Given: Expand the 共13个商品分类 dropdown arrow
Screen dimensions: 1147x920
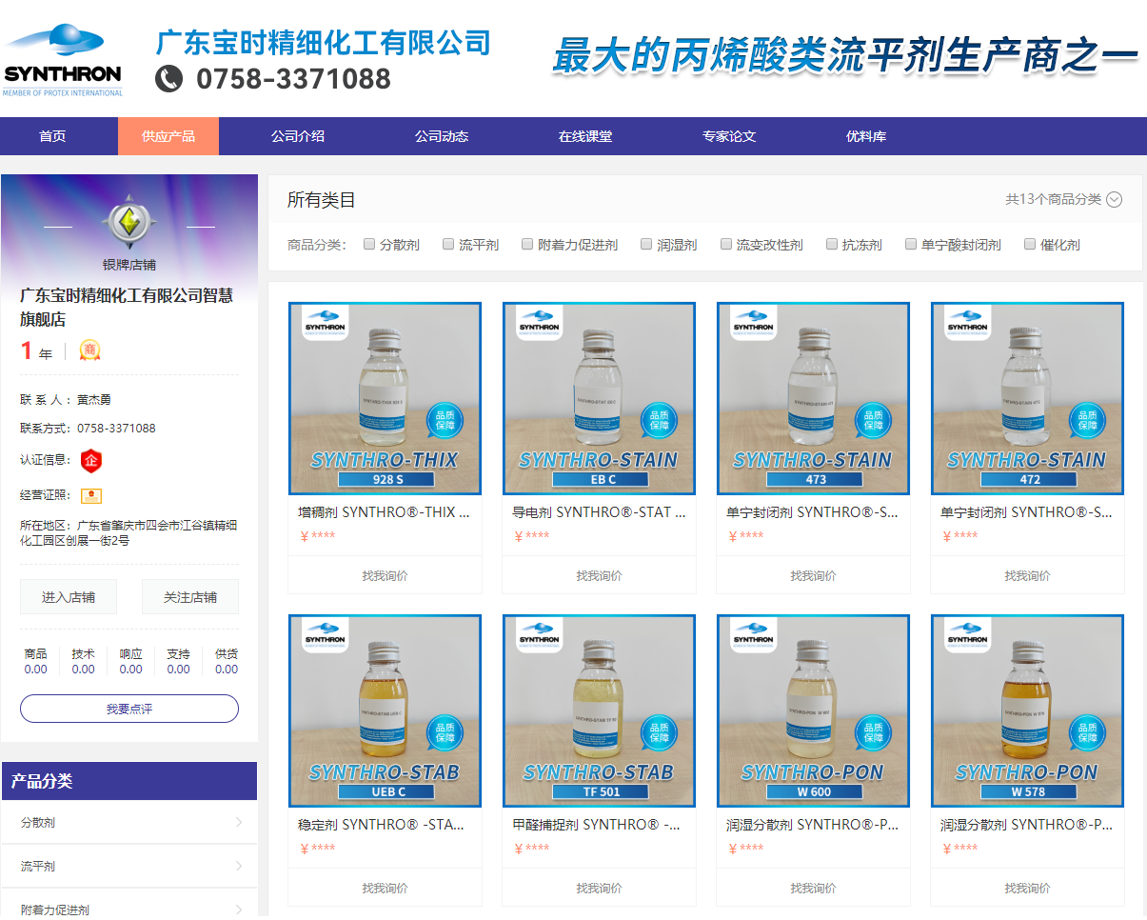Looking at the screenshot, I should click(1115, 199).
